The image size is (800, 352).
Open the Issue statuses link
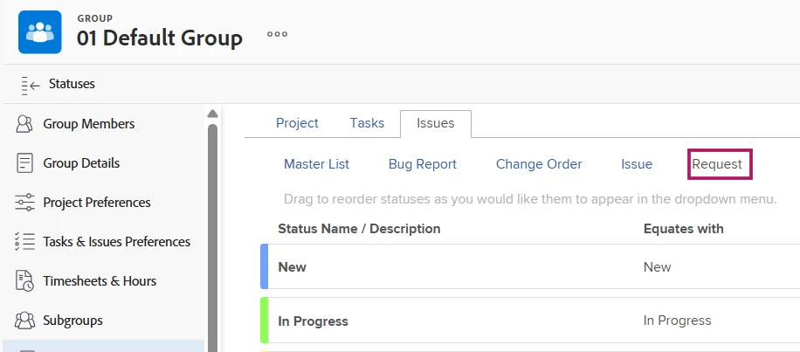(x=636, y=164)
